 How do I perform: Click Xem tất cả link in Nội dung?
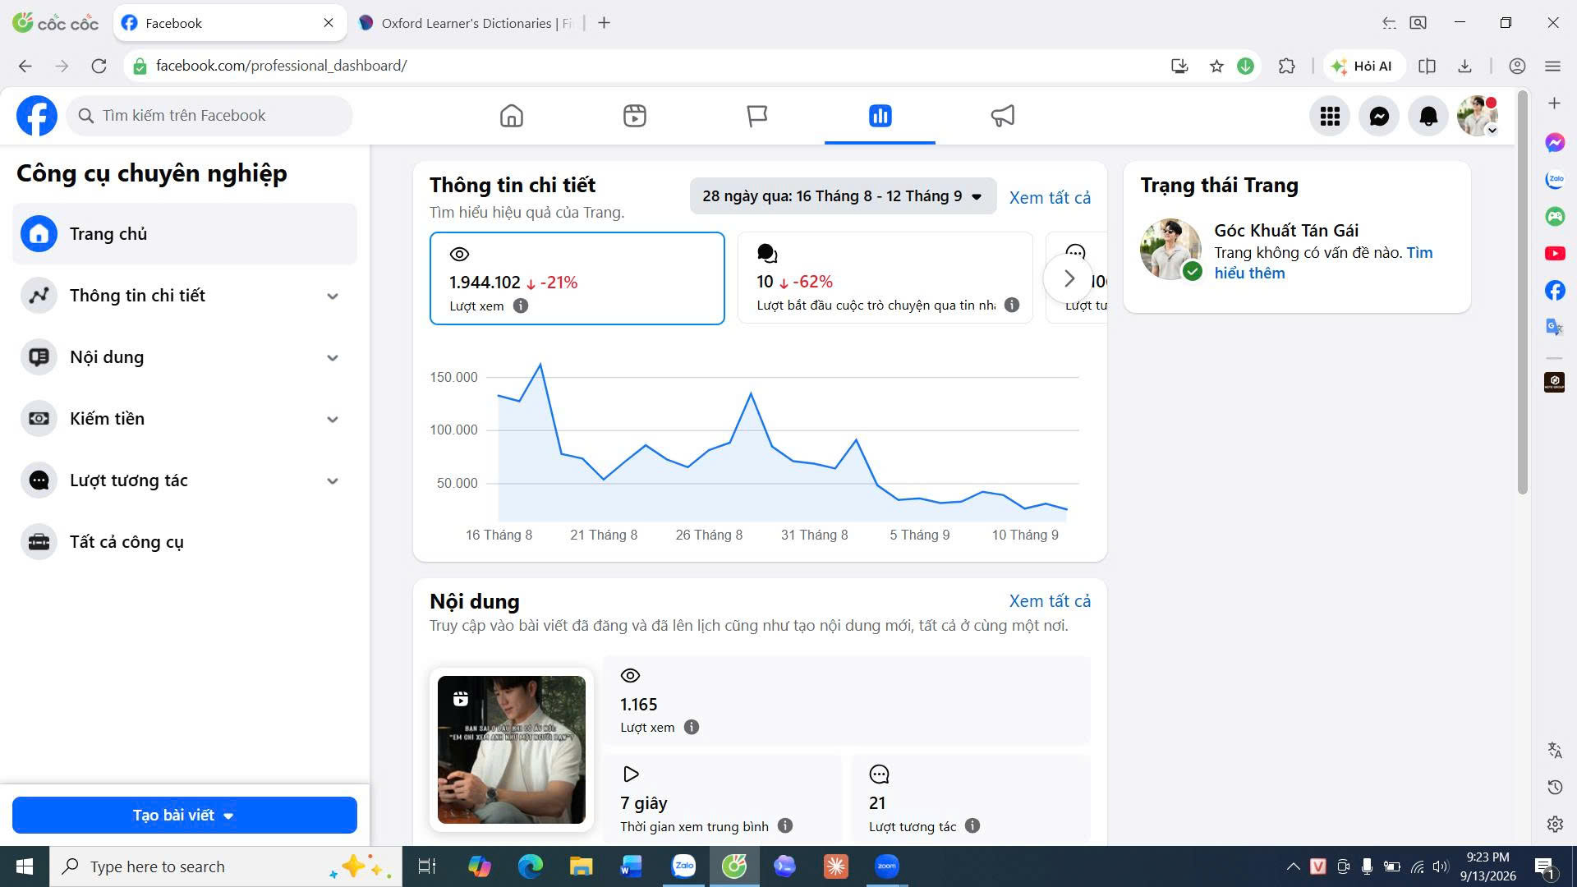click(x=1050, y=601)
